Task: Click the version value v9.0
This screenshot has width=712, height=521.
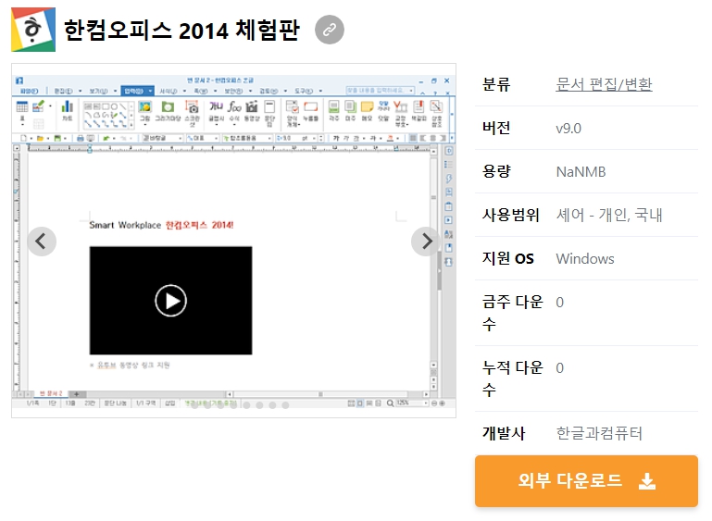Action: [x=568, y=129]
